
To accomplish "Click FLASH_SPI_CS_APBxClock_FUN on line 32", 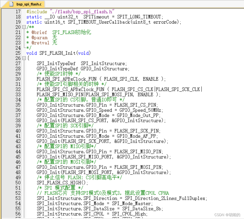I will tap(70, 89).
